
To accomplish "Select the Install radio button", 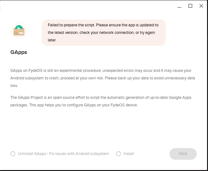I will point(118,154).
